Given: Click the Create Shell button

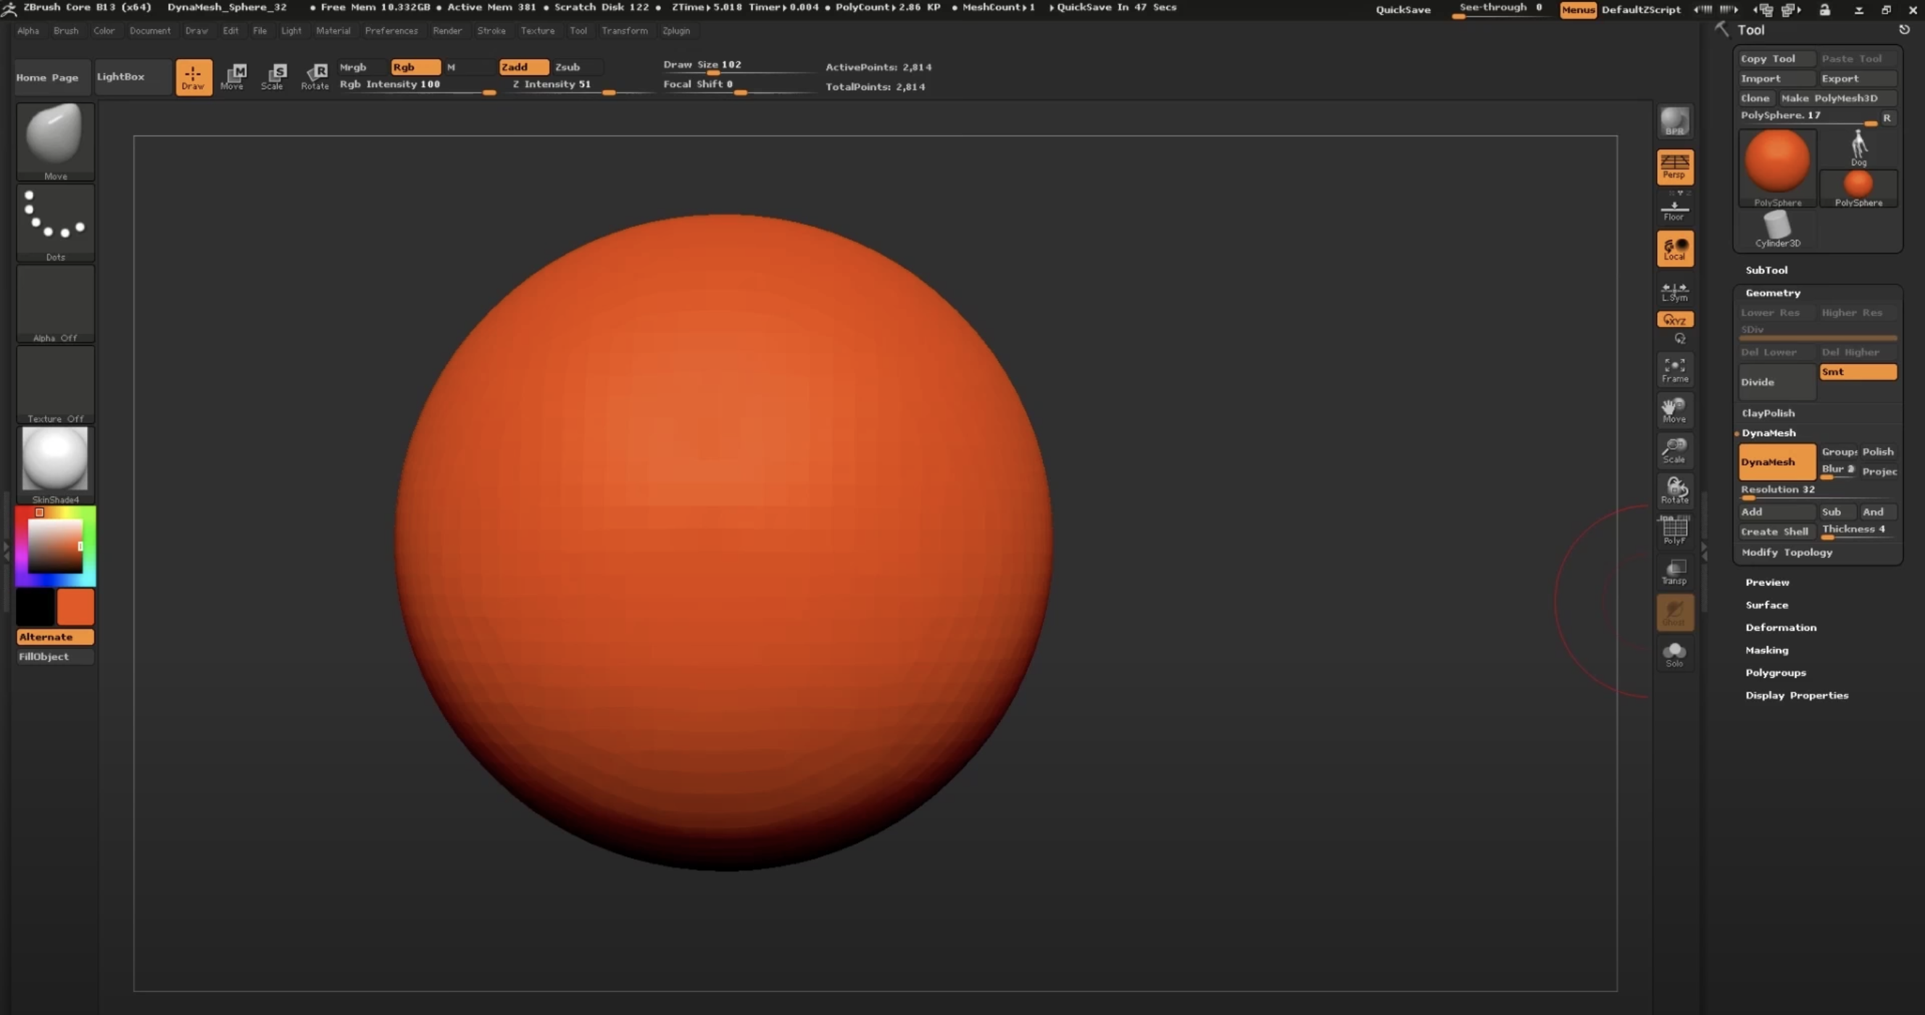Looking at the screenshot, I should coord(1776,531).
